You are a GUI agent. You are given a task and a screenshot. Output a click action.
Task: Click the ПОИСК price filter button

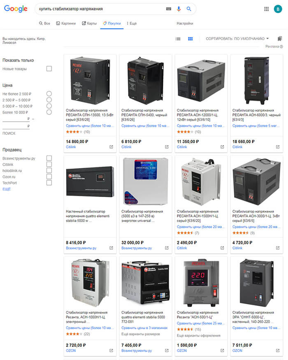click(9, 133)
